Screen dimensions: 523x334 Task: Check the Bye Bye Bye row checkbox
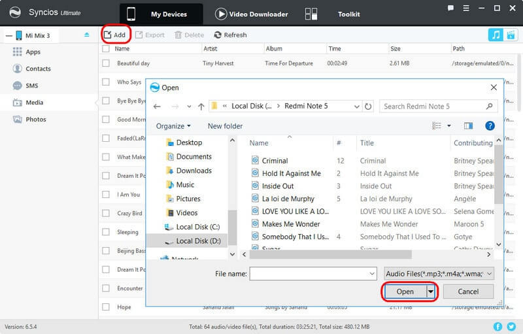[x=106, y=101]
